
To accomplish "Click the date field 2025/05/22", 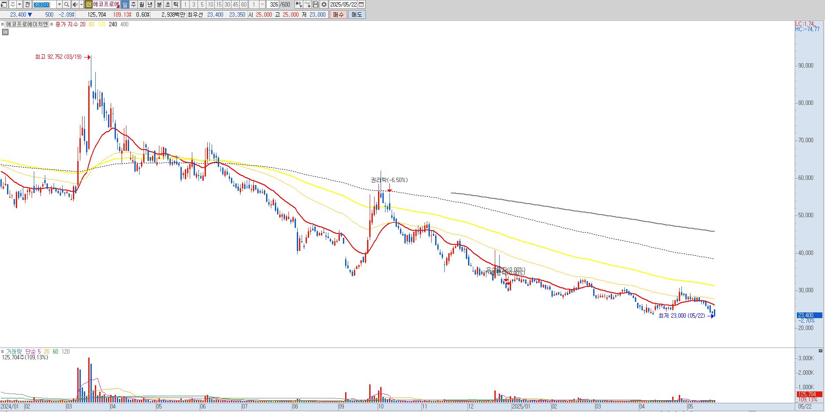I will click(x=343, y=4).
